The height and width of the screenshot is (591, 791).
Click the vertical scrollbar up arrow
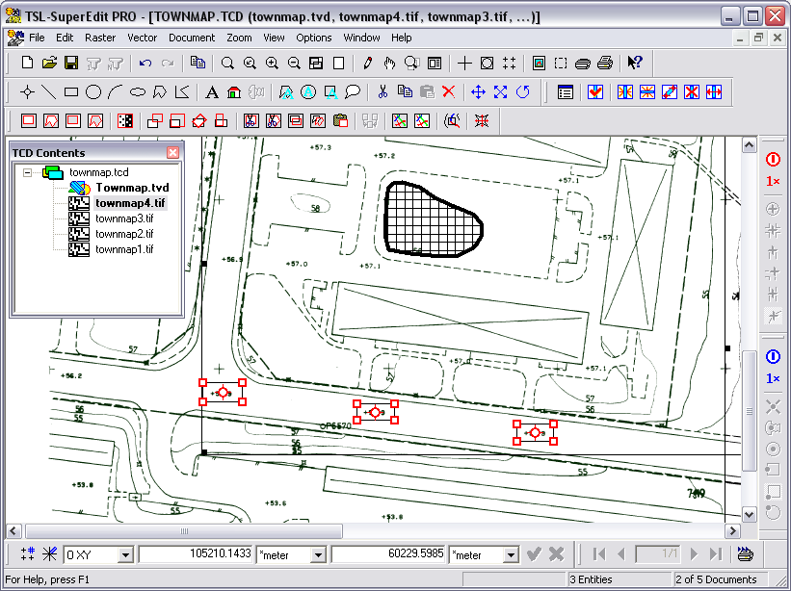click(x=750, y=145)
